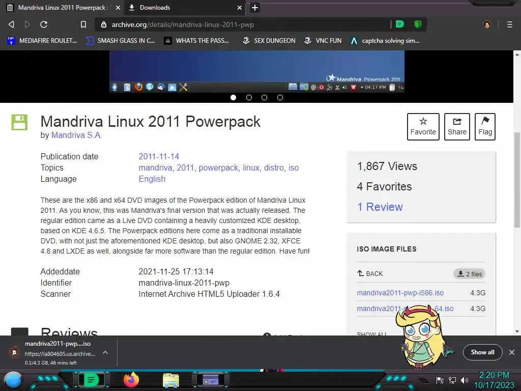Screen dimensions: 521x391
Task: Open the SMASH GLASS IN C... bookmark
Action: (x=121, y=41)
